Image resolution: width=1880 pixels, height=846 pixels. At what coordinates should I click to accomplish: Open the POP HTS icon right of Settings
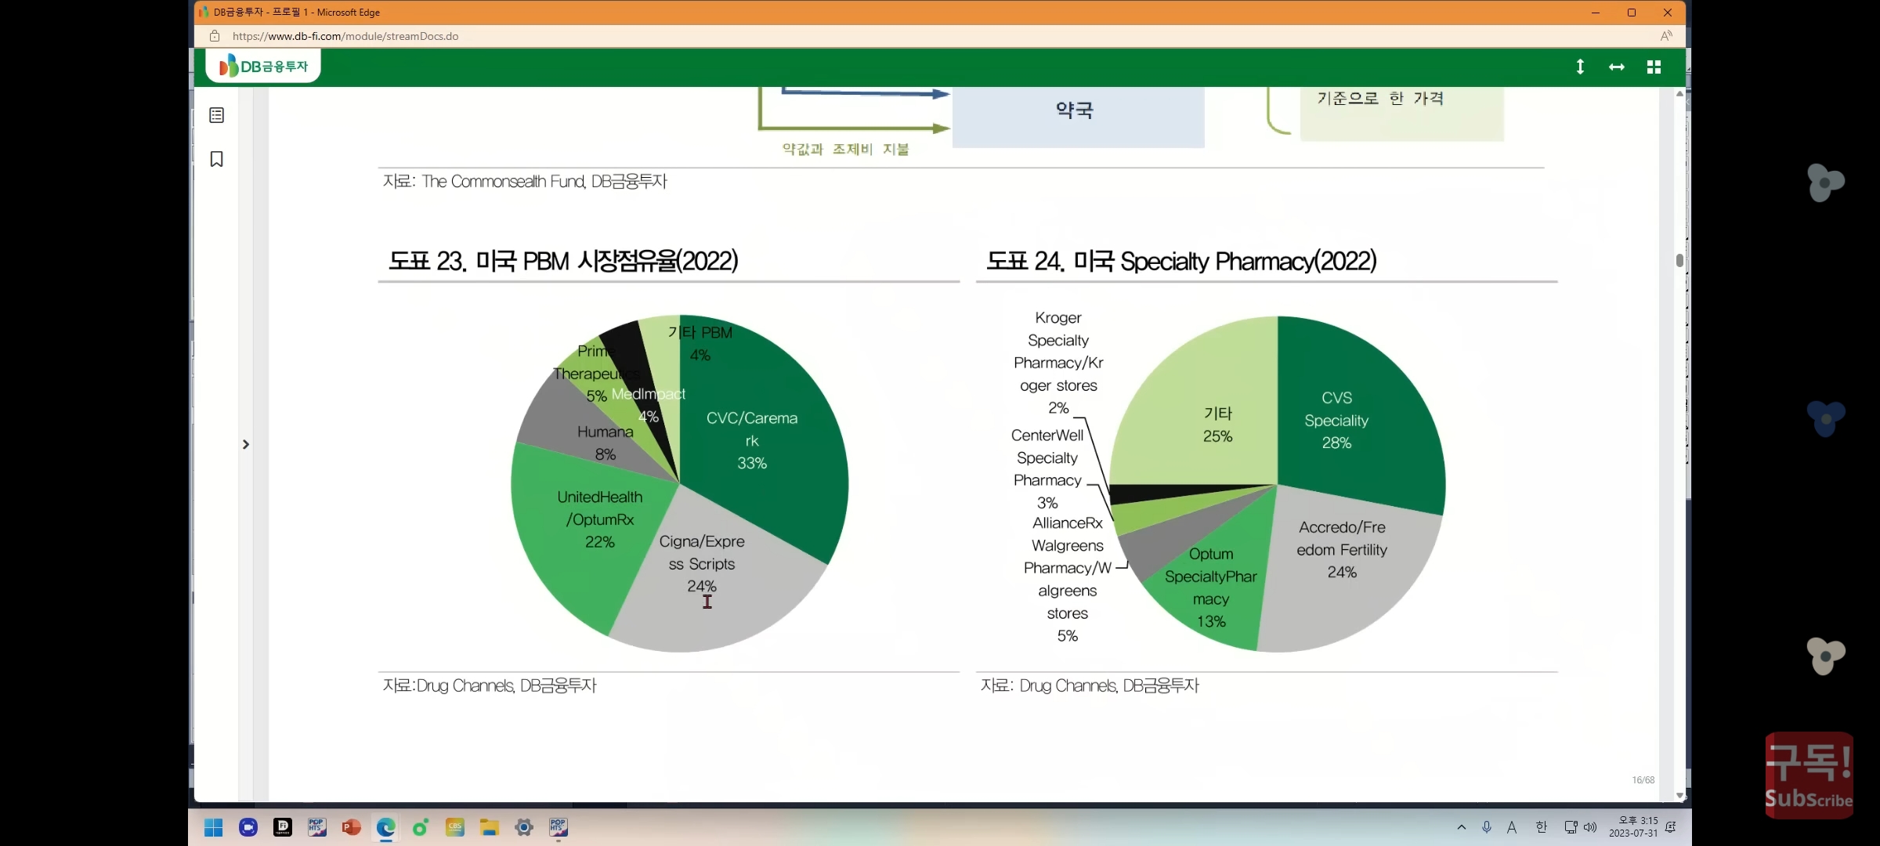(x=558, y=827)
